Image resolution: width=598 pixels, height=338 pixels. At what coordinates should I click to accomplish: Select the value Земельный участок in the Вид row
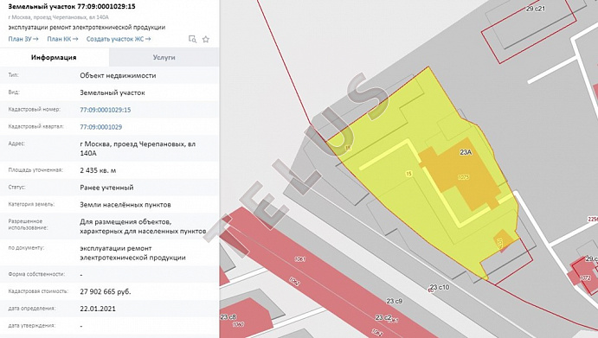coord(113,92)
